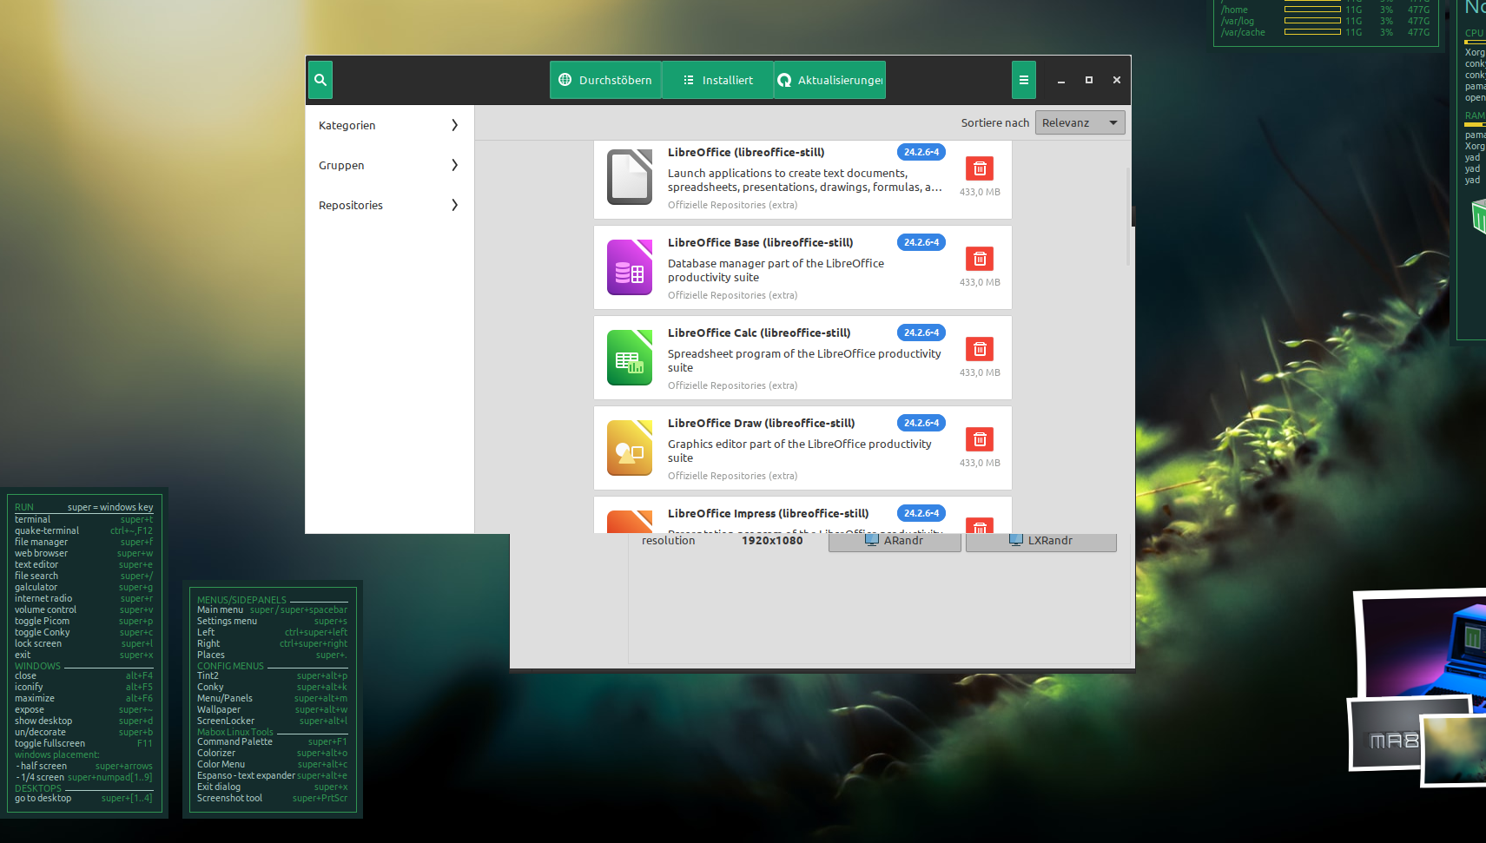The image size is (1486, 843).
Task: Click version badge of LibreOffice Draw
Action: coord(921,423)
